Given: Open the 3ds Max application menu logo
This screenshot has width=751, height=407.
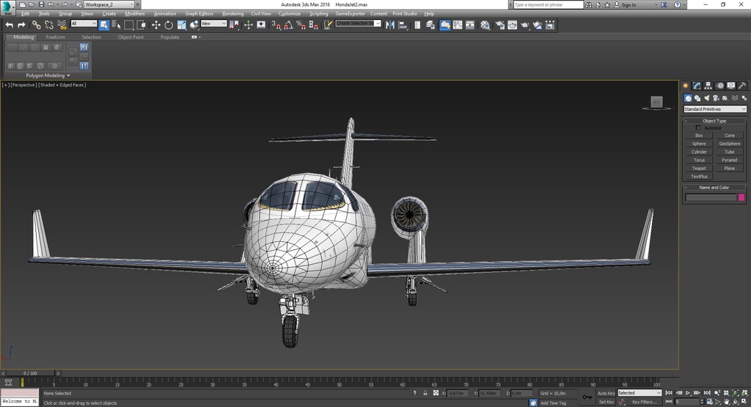Looking at the screenshot, I should pos(8,8).
